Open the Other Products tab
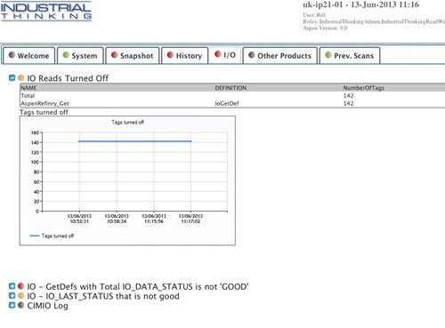This screenshot has height=328, width=445. tap(280, 56)
